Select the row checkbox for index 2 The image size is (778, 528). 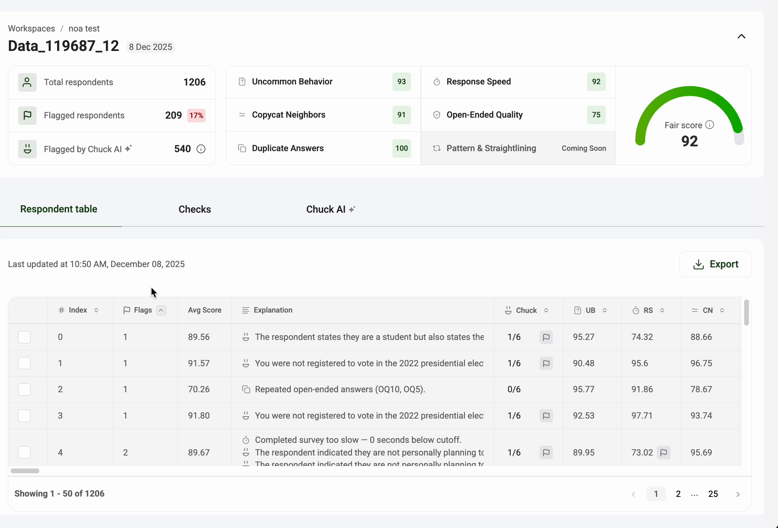pos(24,390)
